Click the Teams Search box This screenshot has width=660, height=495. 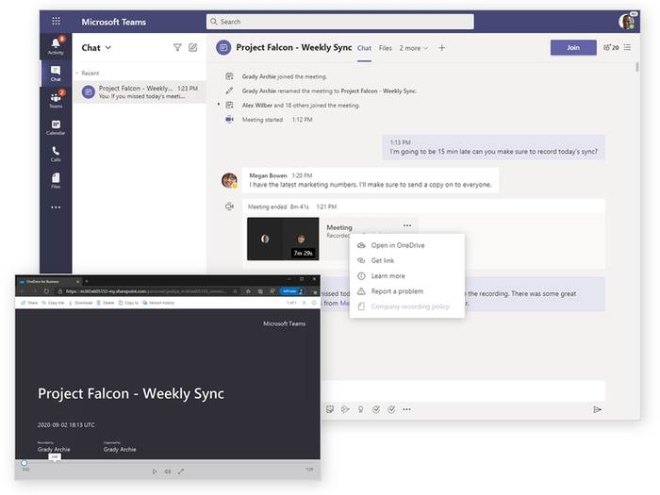[340, 22]
